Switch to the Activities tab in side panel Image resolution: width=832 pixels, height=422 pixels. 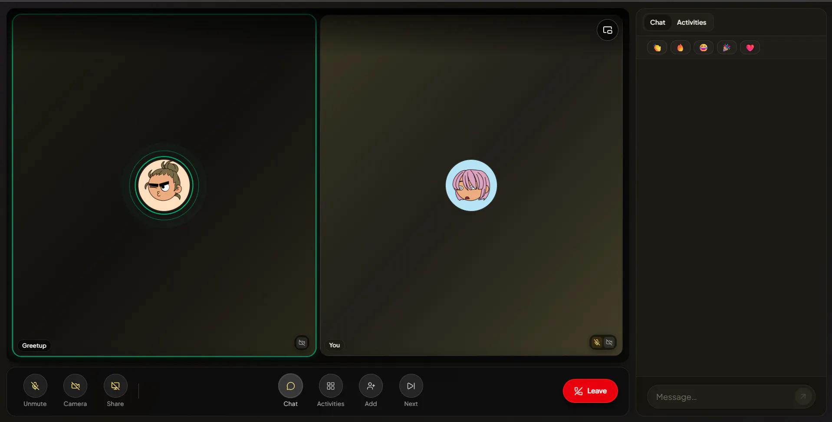click(691, 23)
